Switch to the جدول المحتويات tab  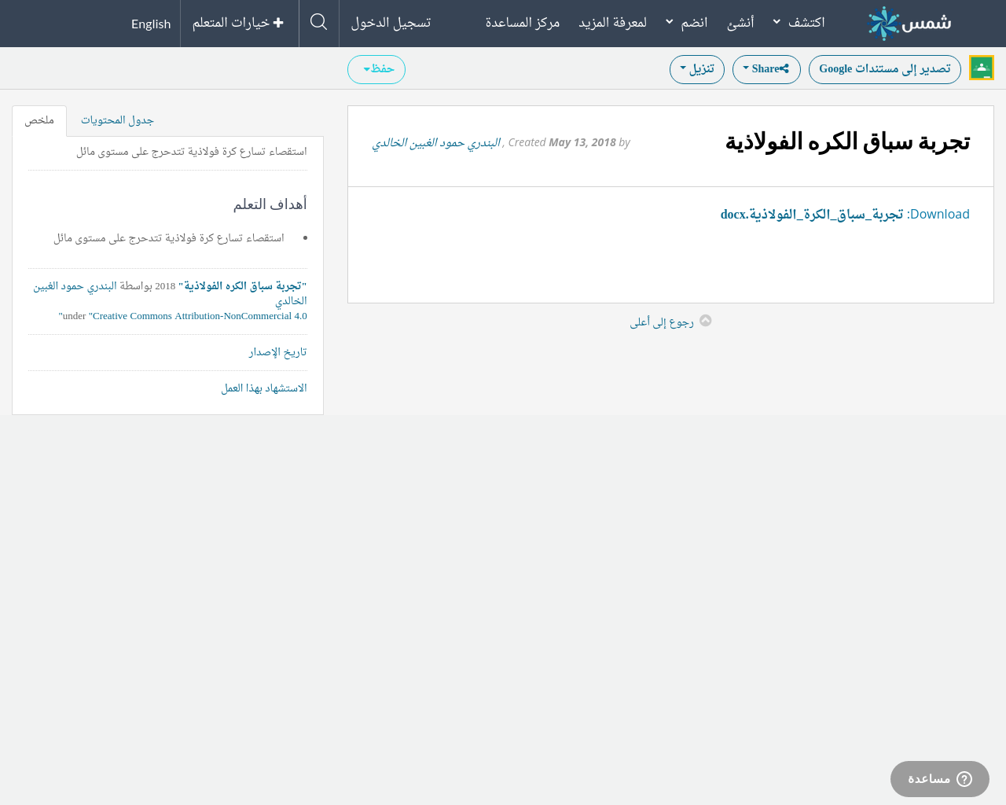point(117,120)
